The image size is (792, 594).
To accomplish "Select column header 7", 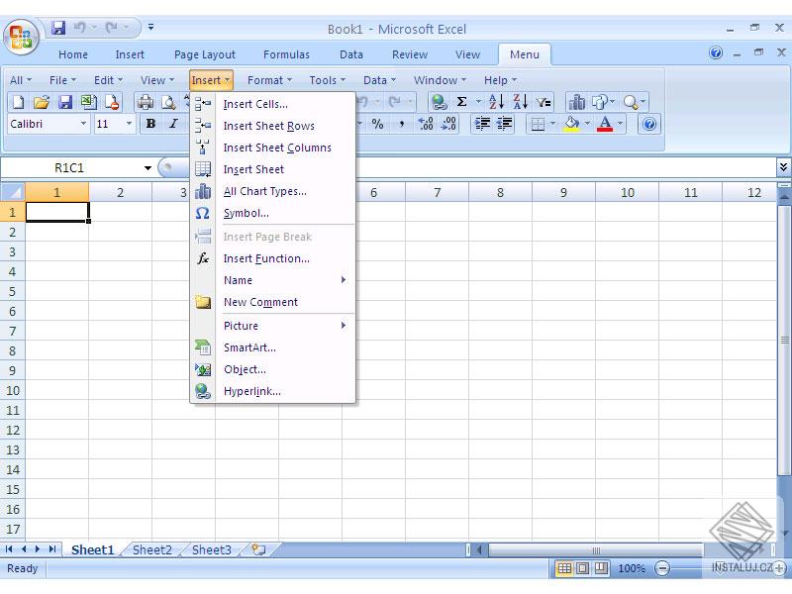I will coord(437,192).
